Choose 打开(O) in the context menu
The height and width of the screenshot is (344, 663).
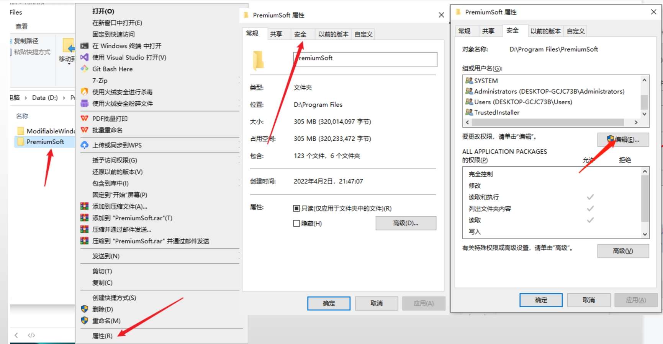[103, 11]
